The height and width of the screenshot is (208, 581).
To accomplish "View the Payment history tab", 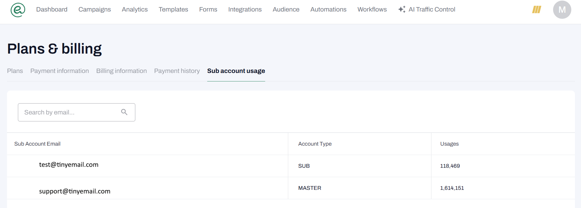I will click(x=177, y=71).
